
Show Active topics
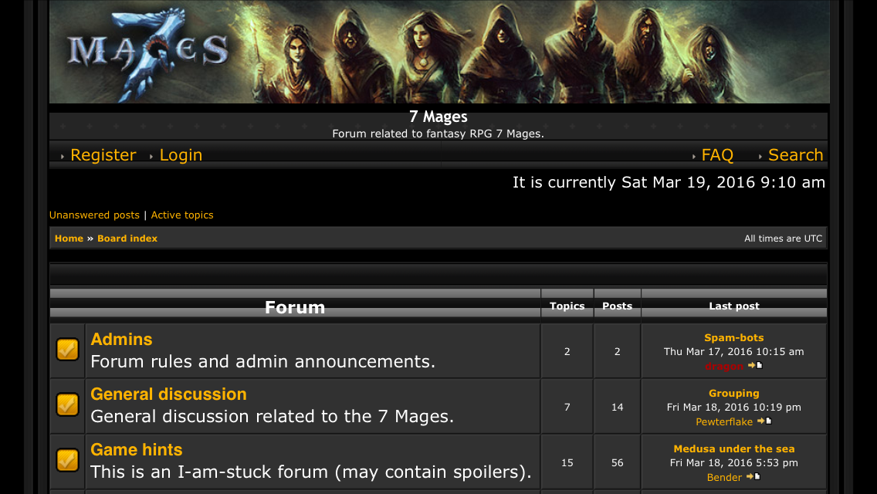tap(181, 215)
